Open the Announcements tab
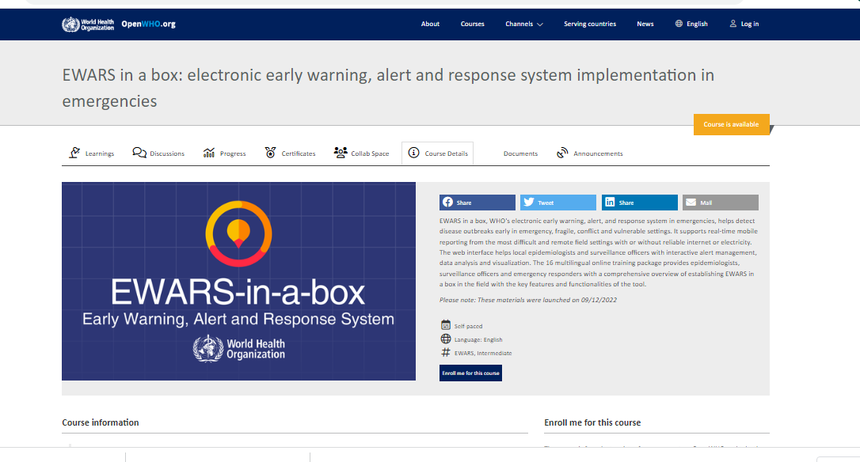 coord(590,153)
